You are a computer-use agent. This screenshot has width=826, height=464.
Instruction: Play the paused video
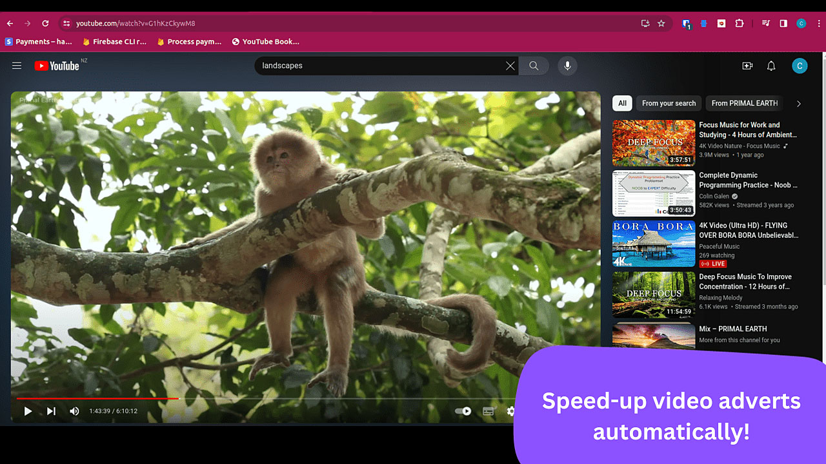click(28, 411)
